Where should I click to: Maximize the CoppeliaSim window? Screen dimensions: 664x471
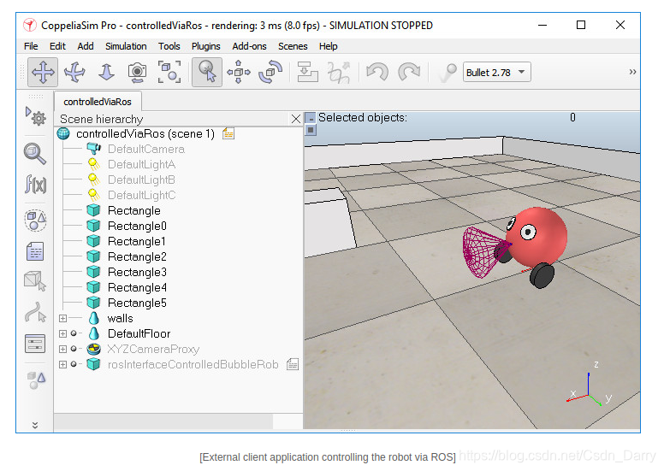point(581,25)
